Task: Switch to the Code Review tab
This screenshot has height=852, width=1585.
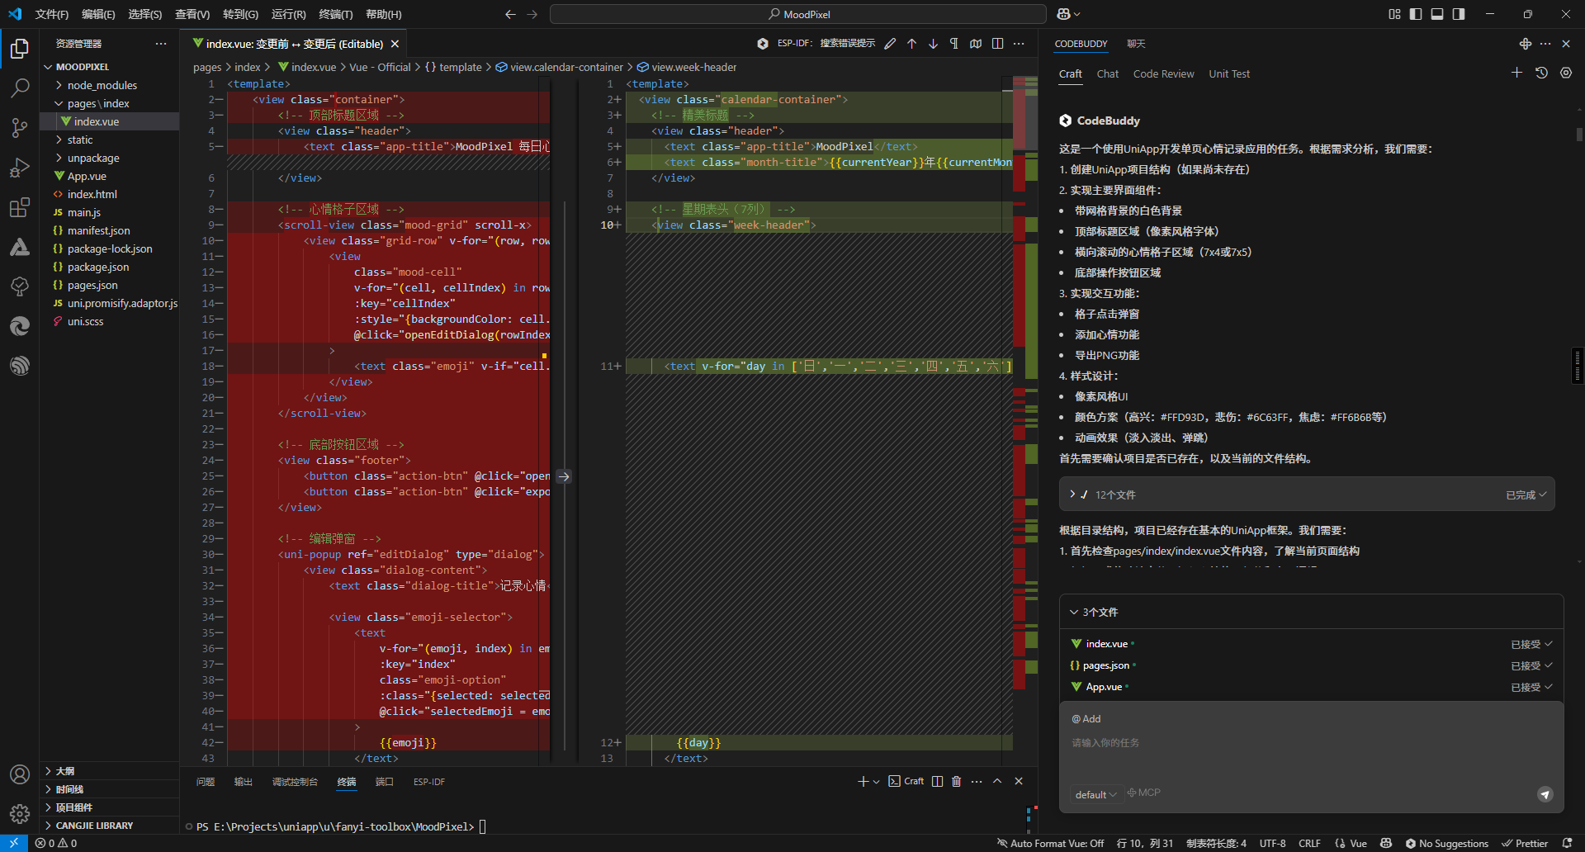Action: (x=1163, y=74)
